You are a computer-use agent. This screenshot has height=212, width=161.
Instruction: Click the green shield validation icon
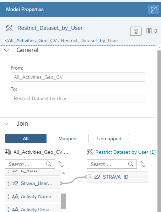coord(136,31)
